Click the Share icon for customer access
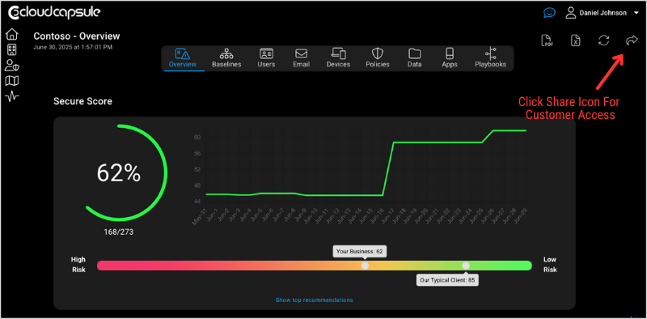This screenshot has height=319, width=647. (x=632, y=40)
